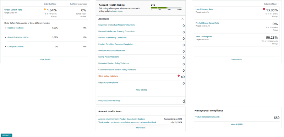Open Negative feedback metric link
Image resolution: width=284 pixels, height=137 pixels.
click(15, 28)
